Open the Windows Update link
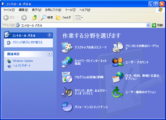166x120 pixels. coord(23,61)
